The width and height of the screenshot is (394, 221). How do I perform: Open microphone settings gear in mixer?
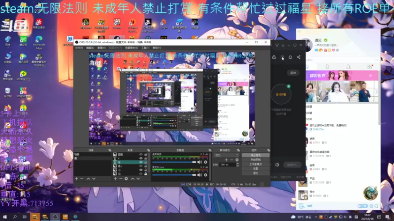(x=205, y=175)
